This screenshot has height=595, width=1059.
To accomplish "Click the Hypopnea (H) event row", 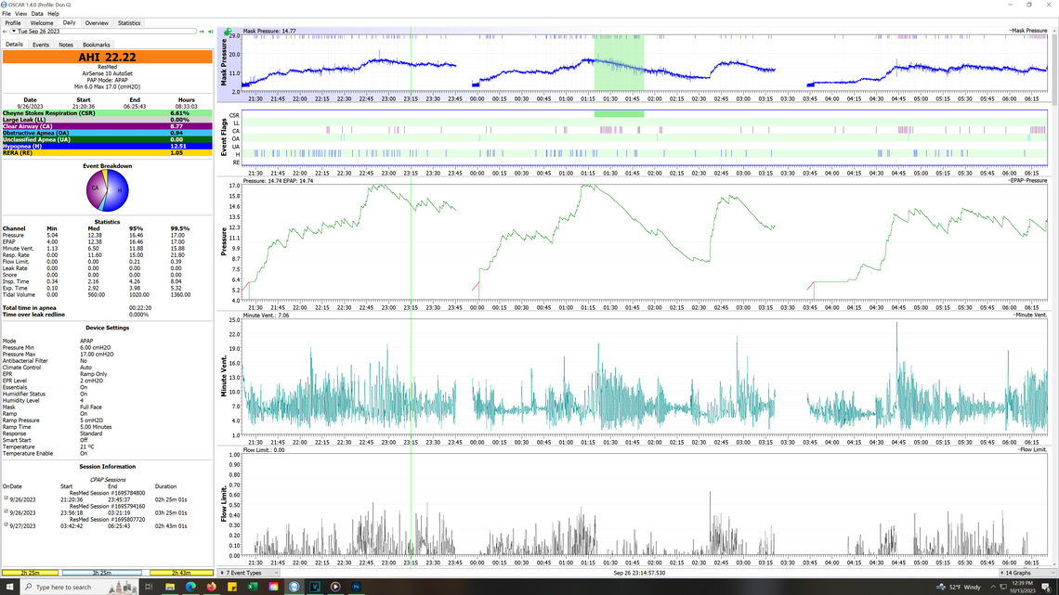I will [107, 146].
